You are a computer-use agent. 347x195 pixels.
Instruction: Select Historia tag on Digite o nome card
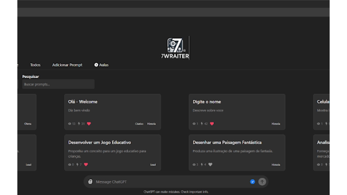276,124
